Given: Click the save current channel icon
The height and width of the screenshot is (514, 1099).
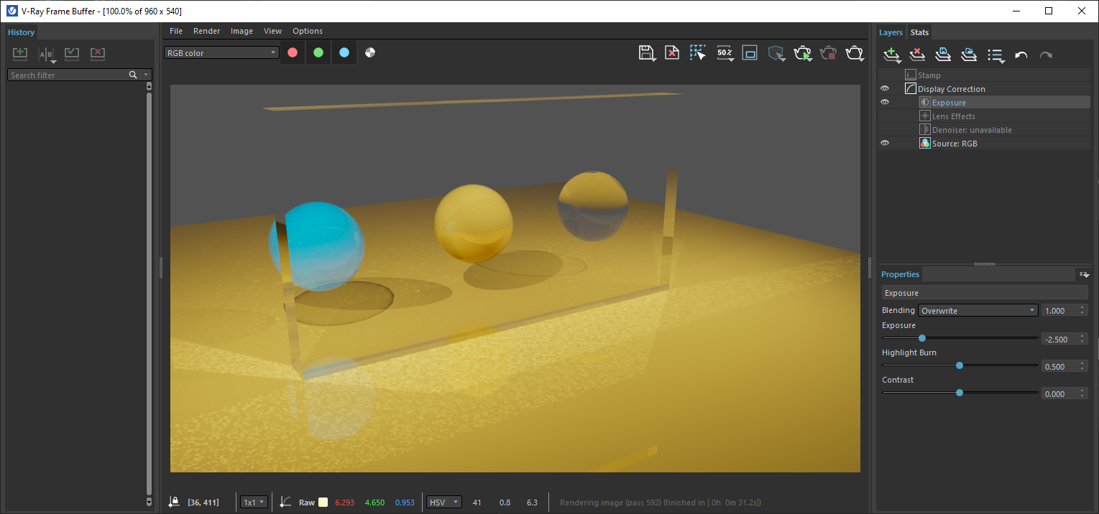Looking at the screenshot, I should pos(645,53).
